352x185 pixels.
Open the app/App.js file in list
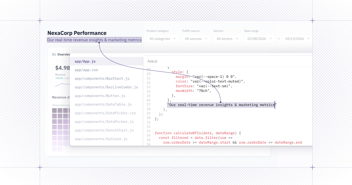[x=106, y=61]
